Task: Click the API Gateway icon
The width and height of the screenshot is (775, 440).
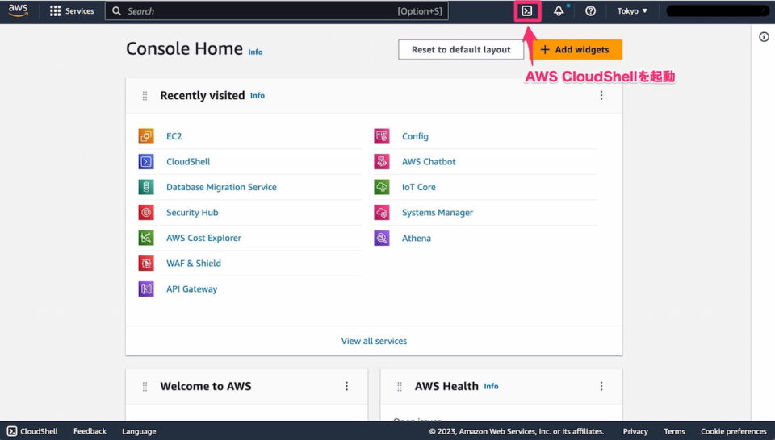Action: [146, 289]
